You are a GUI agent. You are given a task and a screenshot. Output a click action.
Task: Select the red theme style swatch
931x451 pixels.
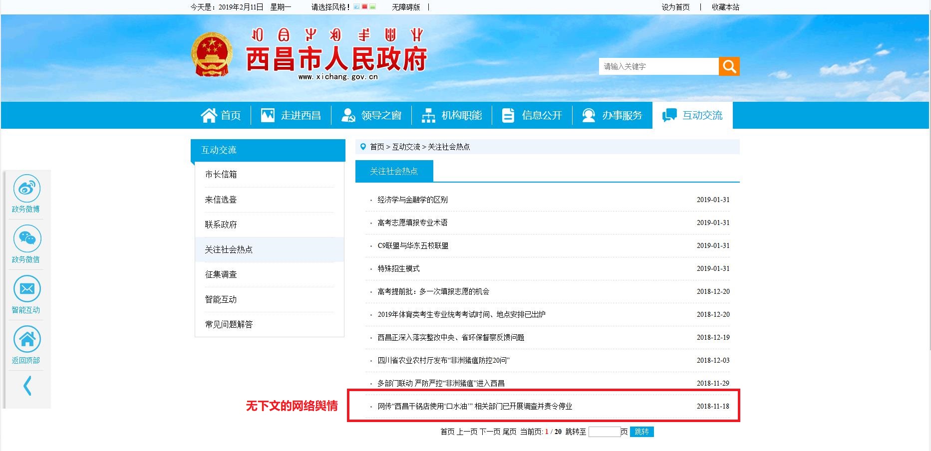click(x=364, y=7)
